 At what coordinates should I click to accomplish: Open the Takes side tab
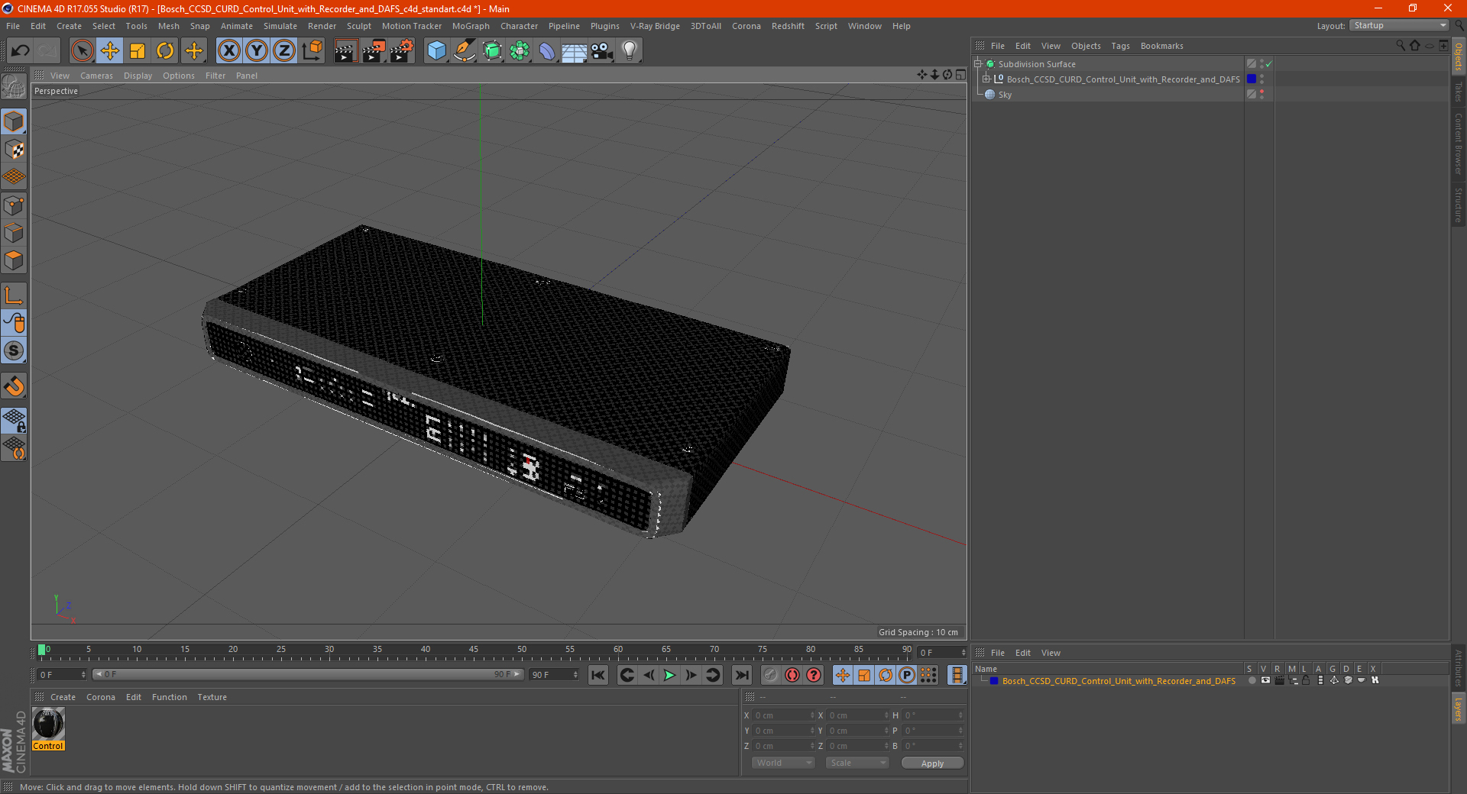(x=1458, y=92)
